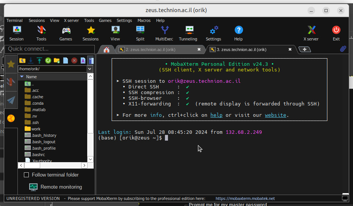Create new file in SFTP browser
This screenshot has height=206, width=353.
(66, 60)
